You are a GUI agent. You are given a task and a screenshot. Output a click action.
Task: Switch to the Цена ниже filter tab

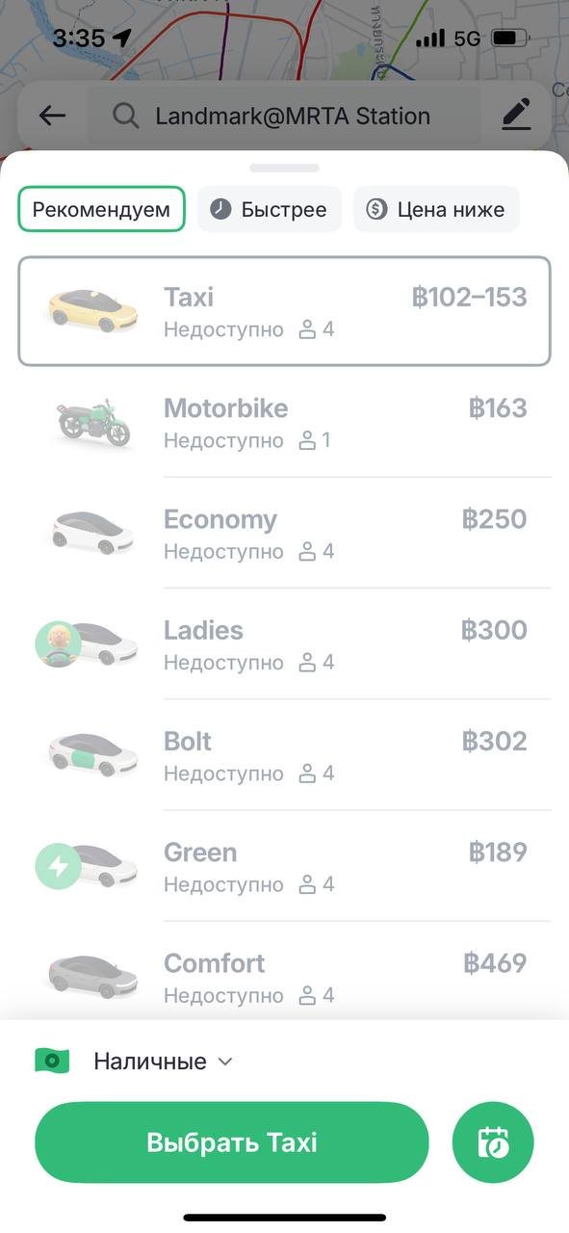[x=436, y=209]
